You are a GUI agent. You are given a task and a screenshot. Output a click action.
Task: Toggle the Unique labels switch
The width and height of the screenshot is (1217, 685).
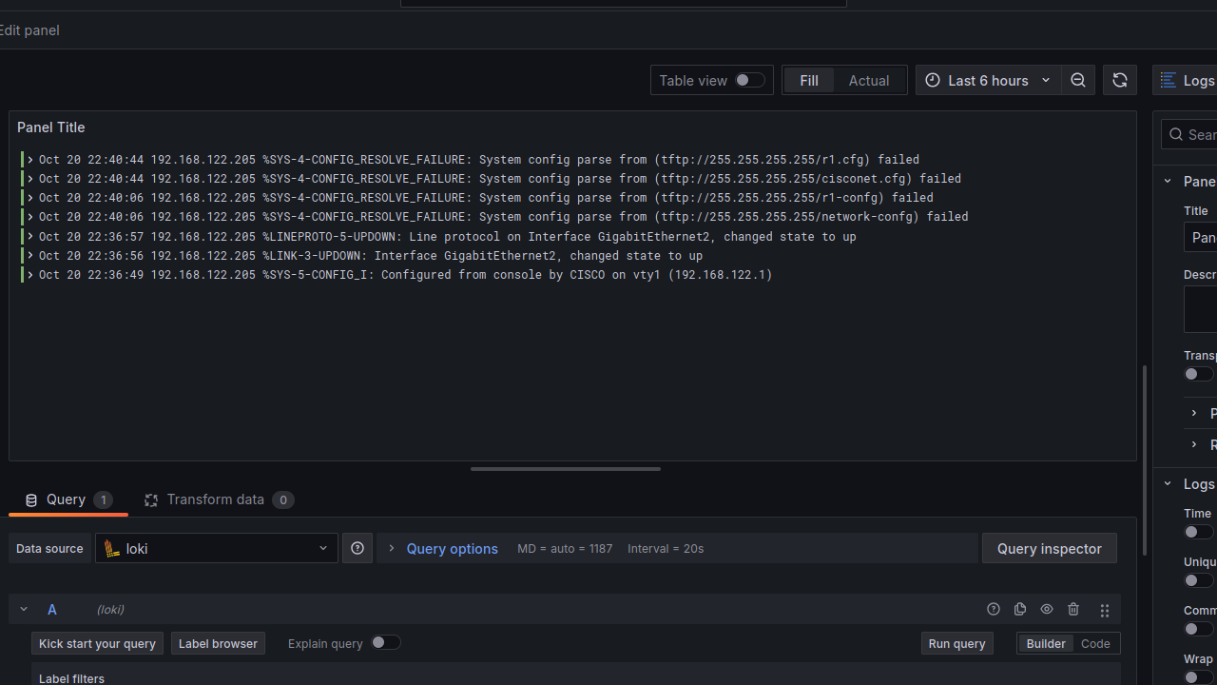(1198, 580)
